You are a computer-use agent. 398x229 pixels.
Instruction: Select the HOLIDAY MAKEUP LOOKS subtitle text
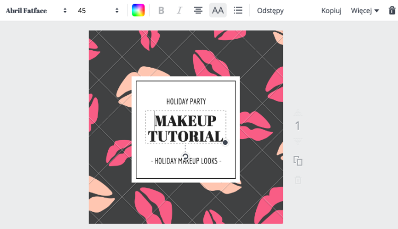click(186, 161)
